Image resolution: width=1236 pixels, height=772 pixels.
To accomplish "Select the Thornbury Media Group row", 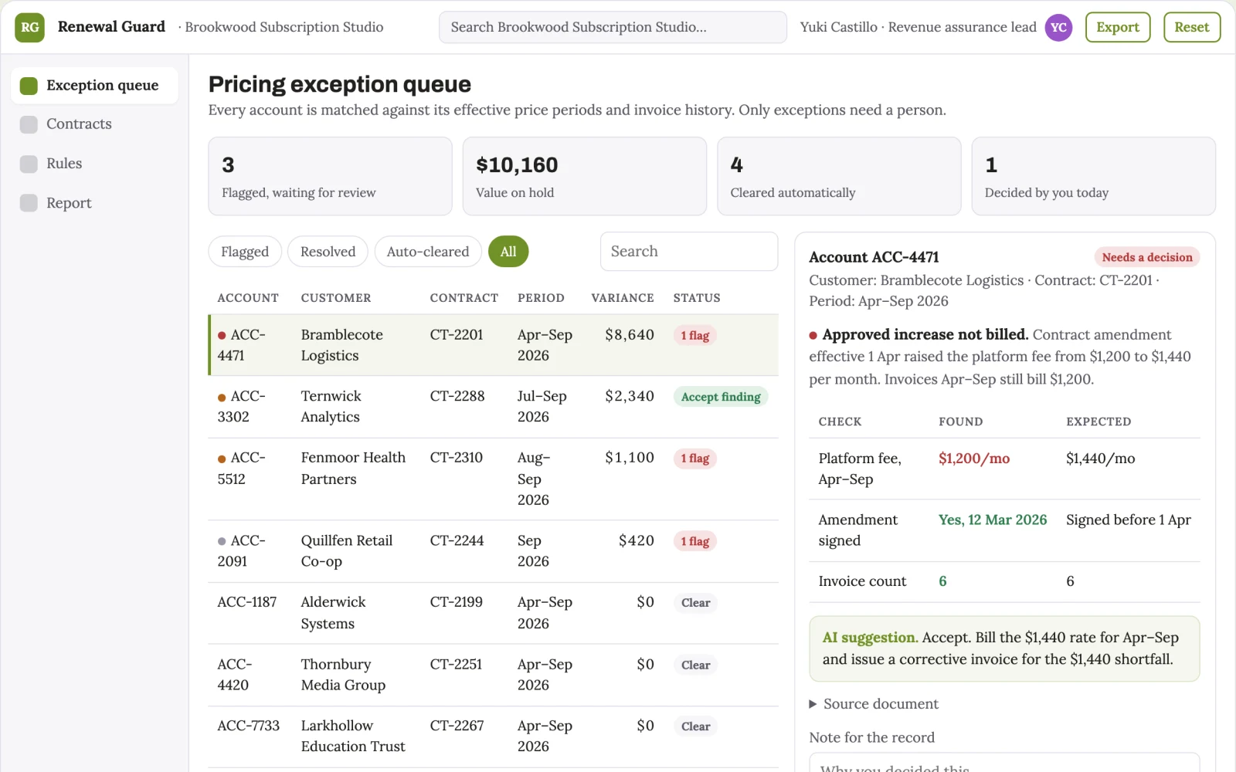I will (x=493, y=675).
